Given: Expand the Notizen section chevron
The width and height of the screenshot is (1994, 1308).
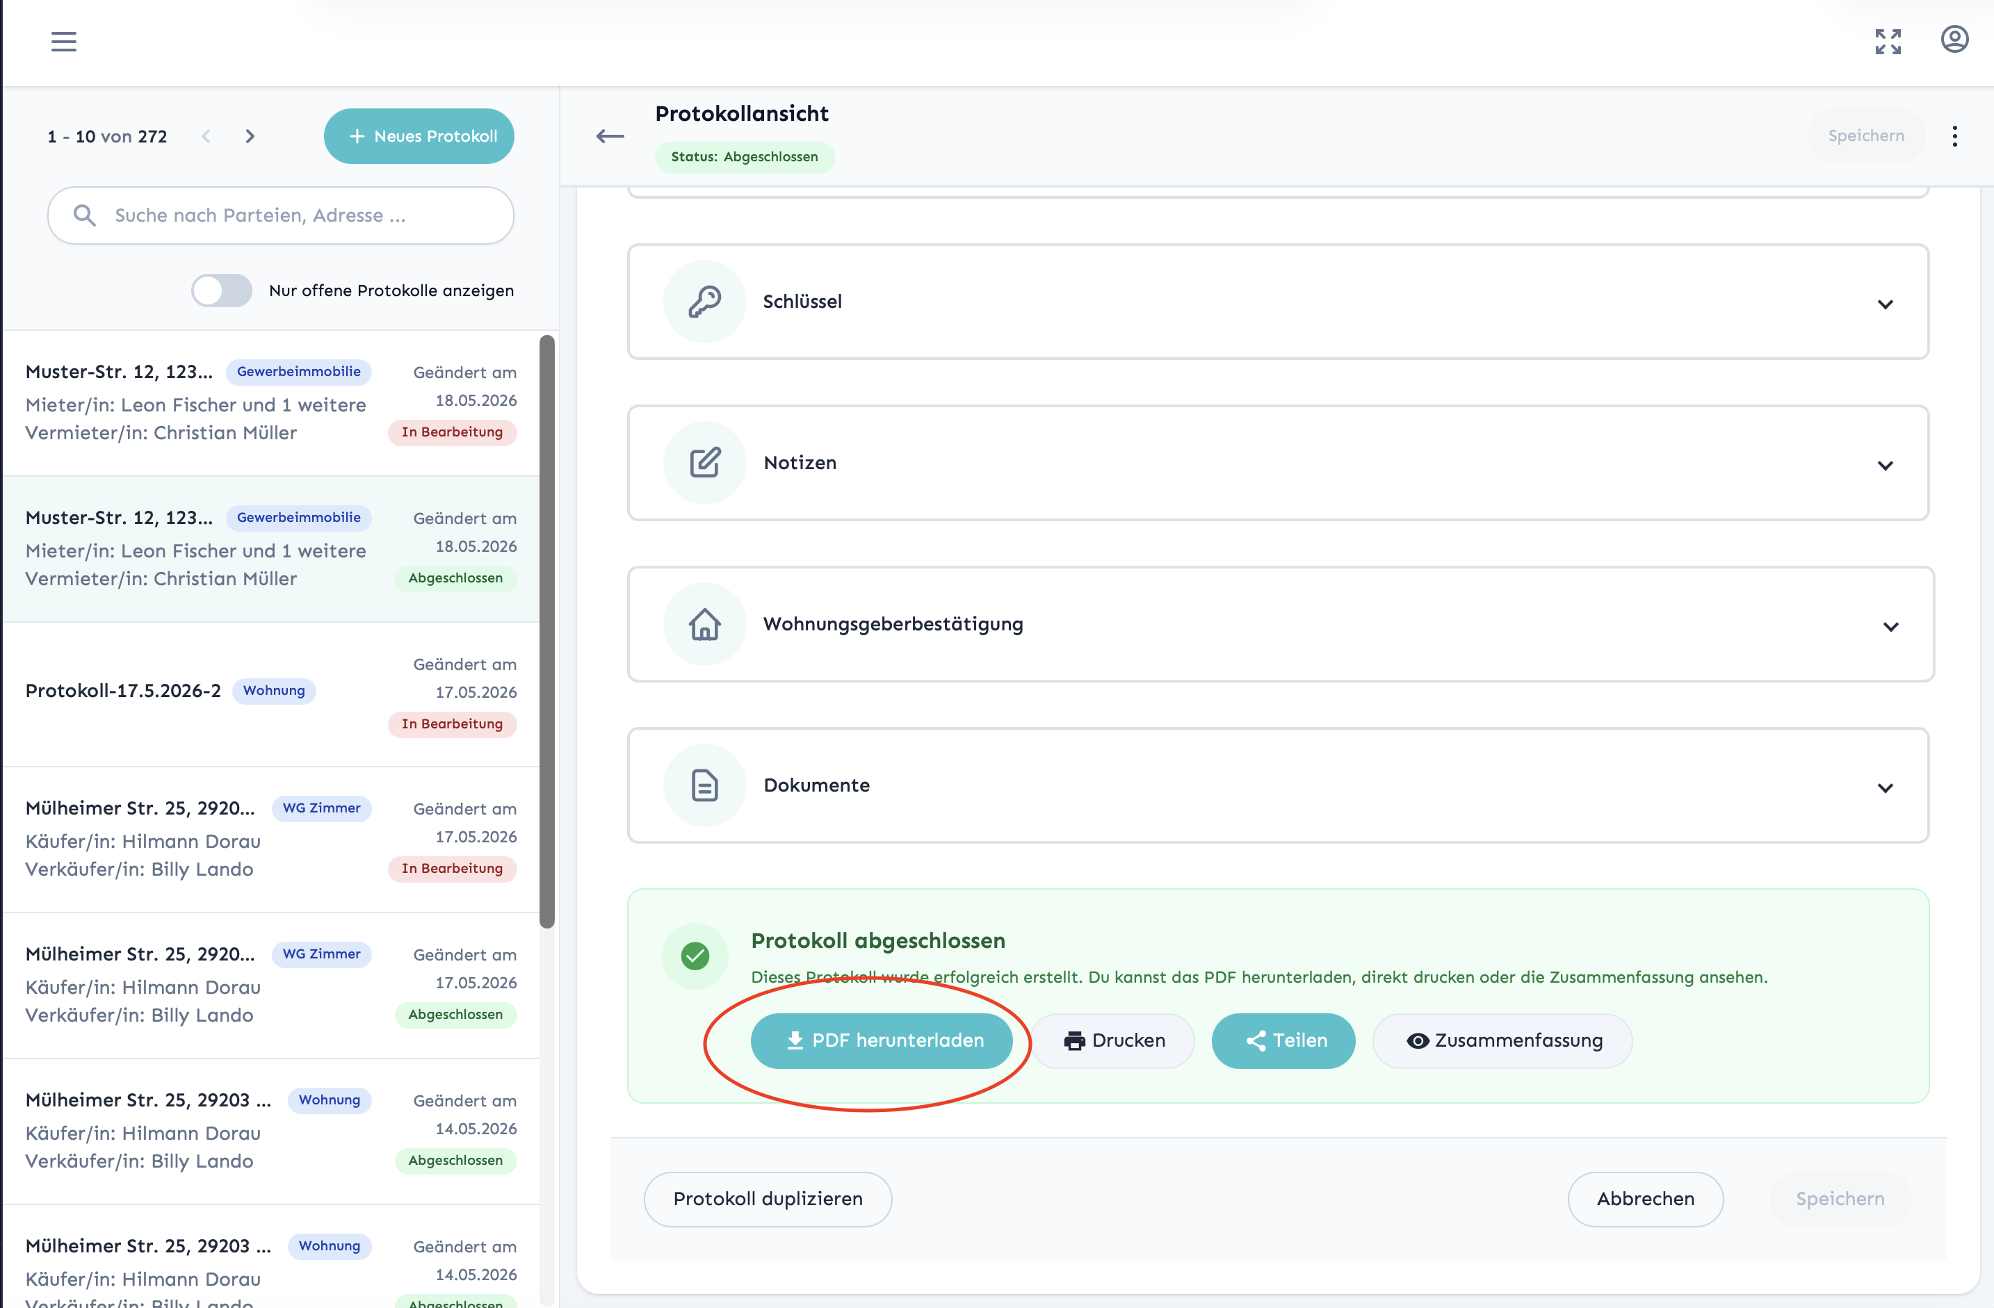Looking at the screenshot, I should pos(1885,465).
